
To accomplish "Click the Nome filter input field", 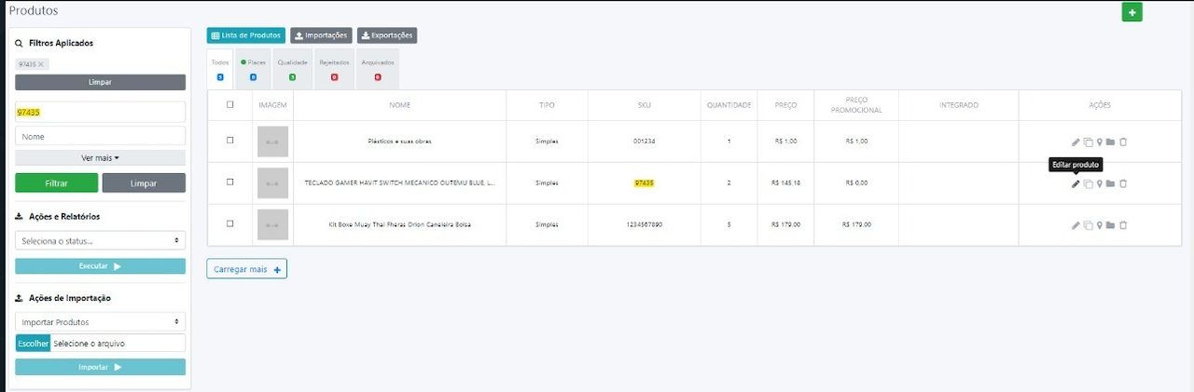I will (x=100, y=136).
